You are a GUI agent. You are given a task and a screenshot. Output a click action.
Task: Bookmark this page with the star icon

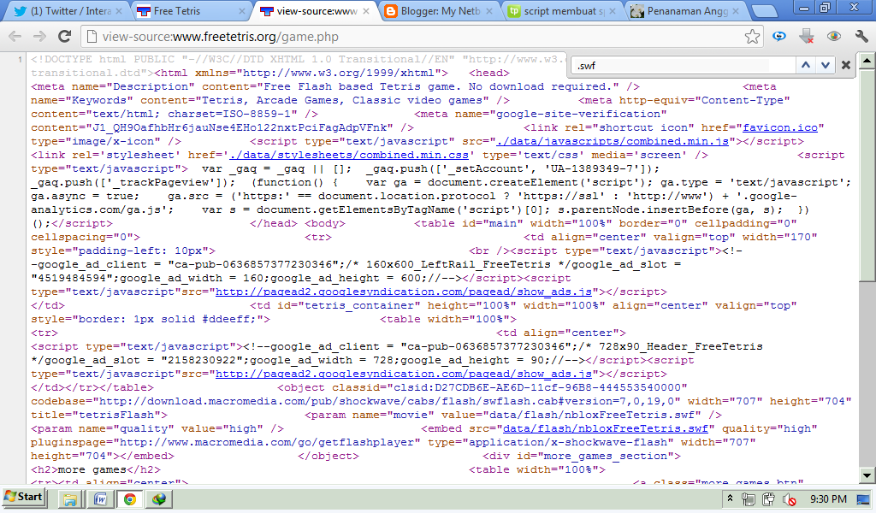(x=752, y=37)
